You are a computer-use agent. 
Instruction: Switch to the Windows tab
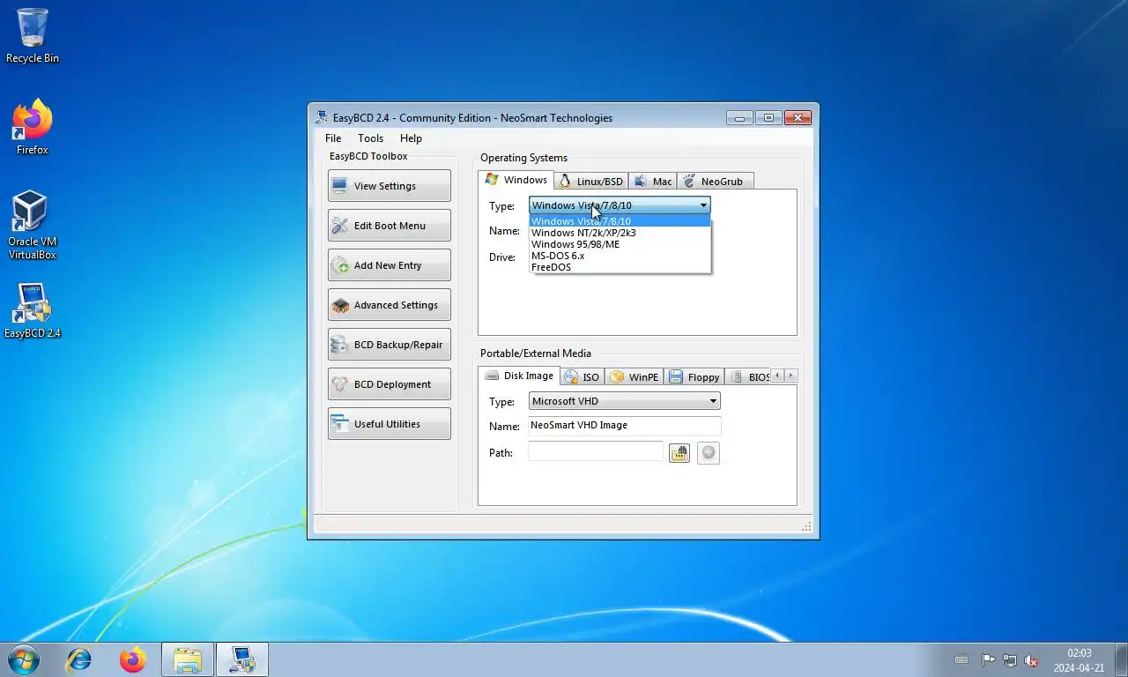516,180
